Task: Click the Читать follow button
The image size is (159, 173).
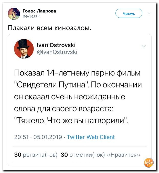Action: 129,13
